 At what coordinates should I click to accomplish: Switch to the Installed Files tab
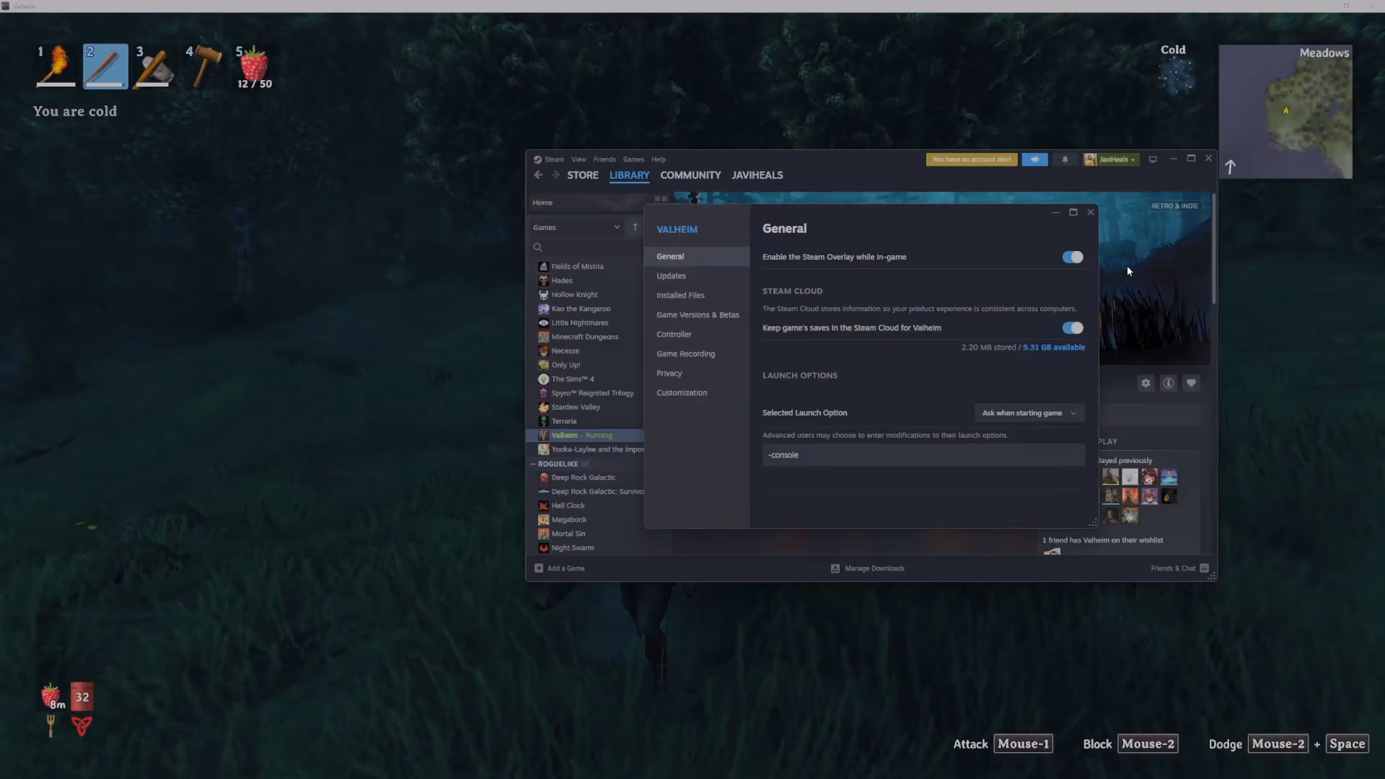[680, 295]
